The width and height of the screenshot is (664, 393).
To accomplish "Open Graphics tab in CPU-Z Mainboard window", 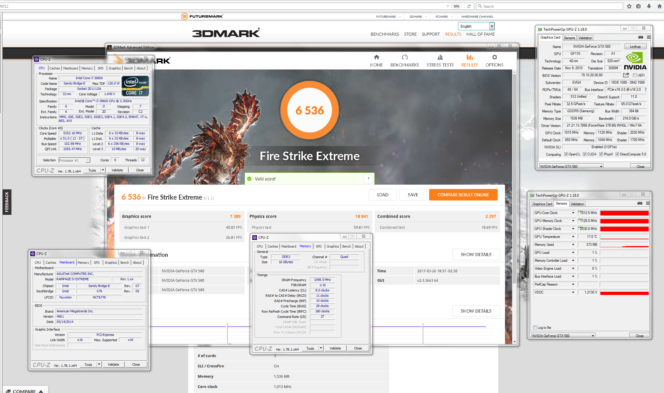I will tap(111, 263).
